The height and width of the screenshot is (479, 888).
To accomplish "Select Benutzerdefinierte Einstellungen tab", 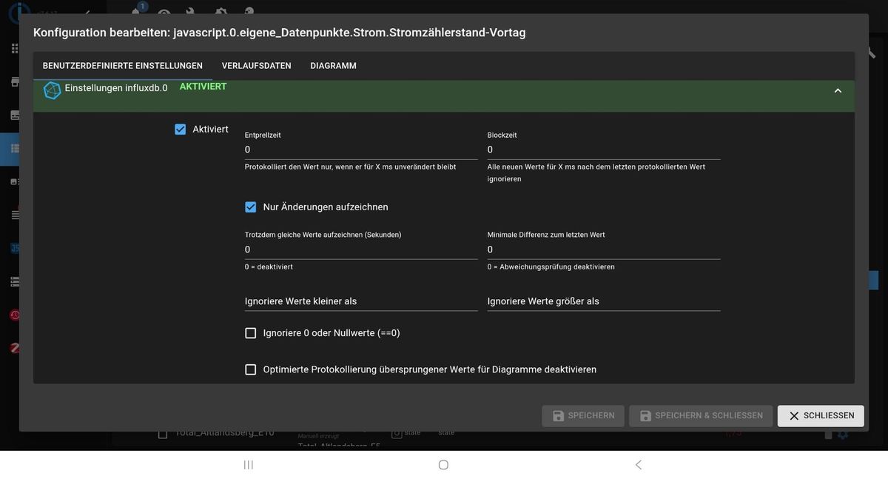I will [122, 66].
